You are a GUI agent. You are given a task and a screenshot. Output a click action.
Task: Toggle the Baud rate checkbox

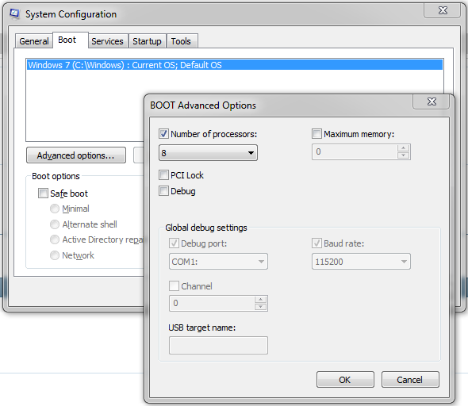[316, 243]
